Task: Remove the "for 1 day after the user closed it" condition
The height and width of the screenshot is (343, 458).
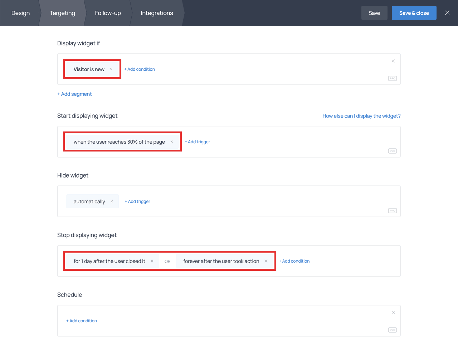Action: [152, 261]
